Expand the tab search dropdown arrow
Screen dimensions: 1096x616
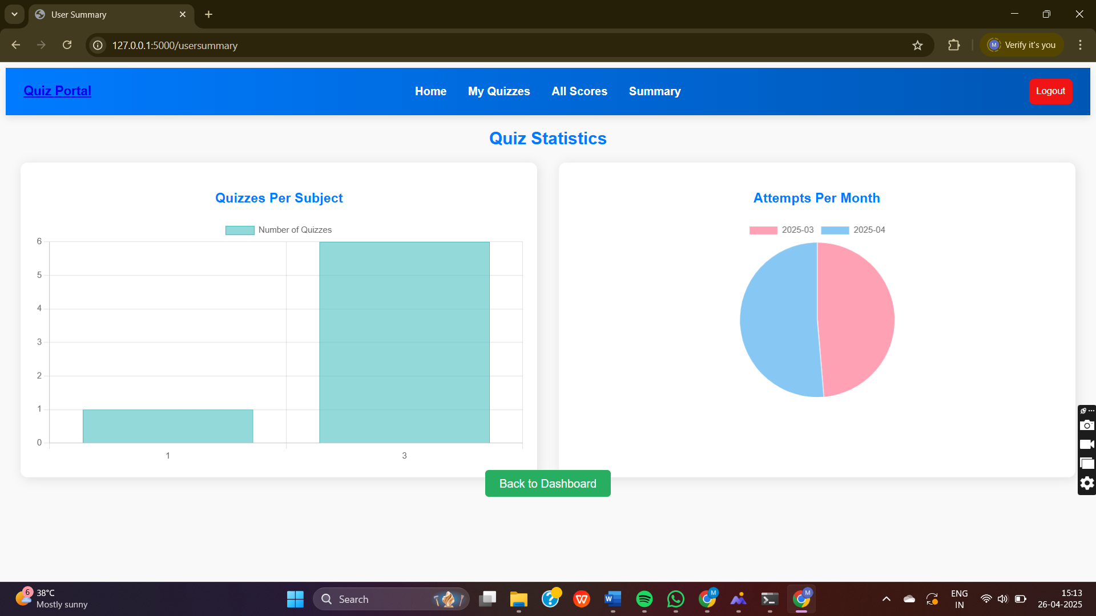tap(14, 14)
